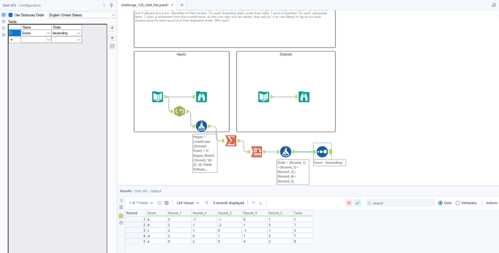The image size is (499, 253).
Task: Click the Inputs container title
Action: pos(181,54)
